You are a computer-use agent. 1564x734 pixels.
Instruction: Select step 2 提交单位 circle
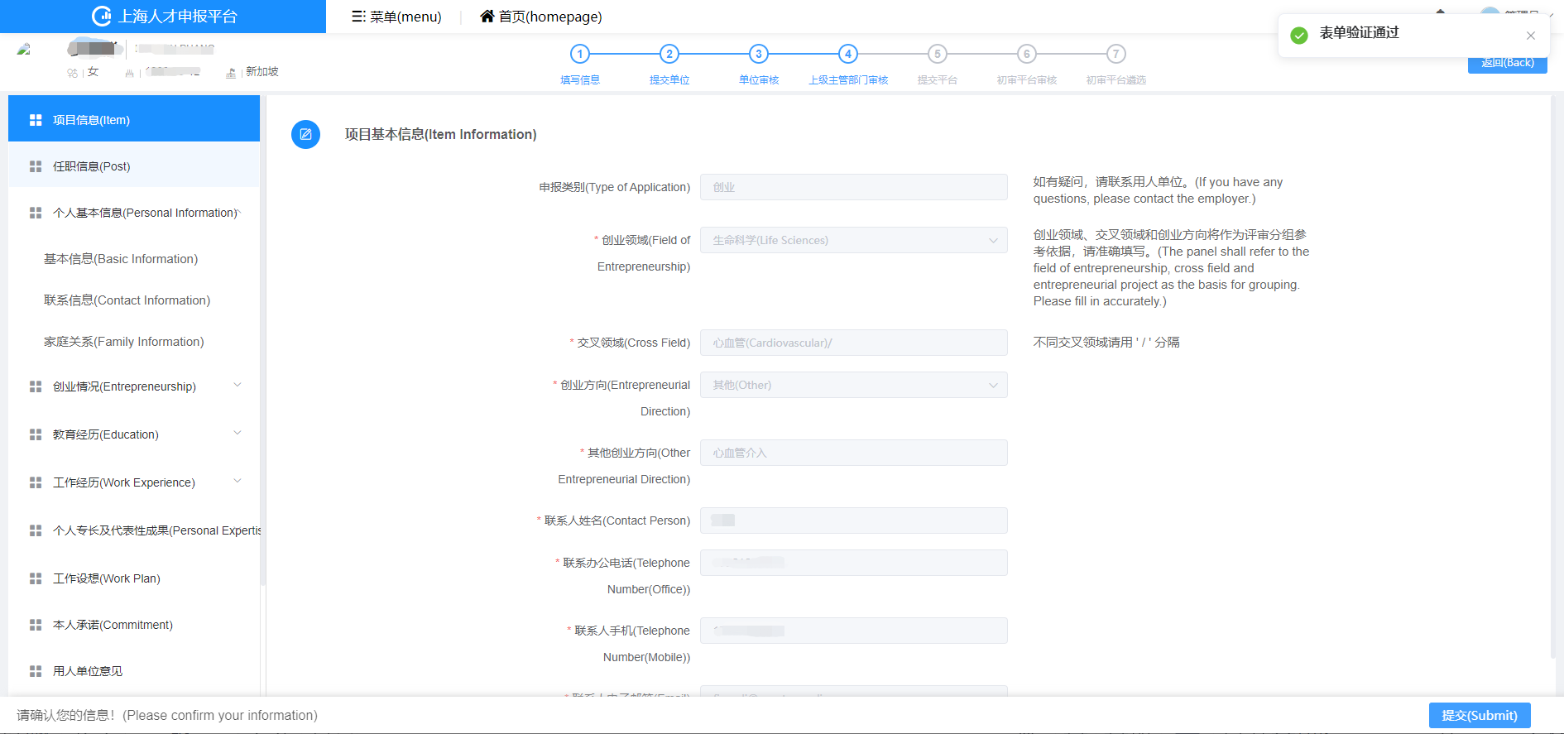(x=669, y=54)
